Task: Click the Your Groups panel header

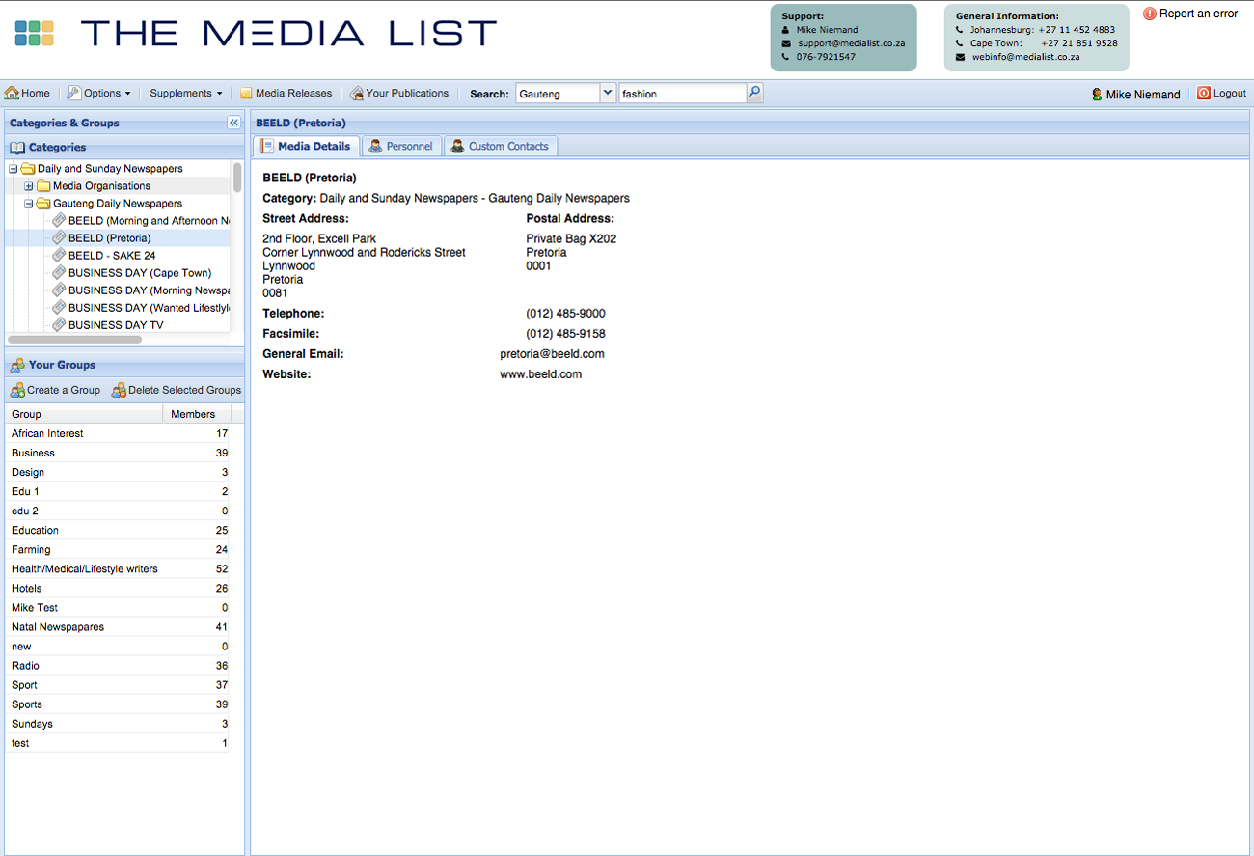Action: tap(124, 365)
